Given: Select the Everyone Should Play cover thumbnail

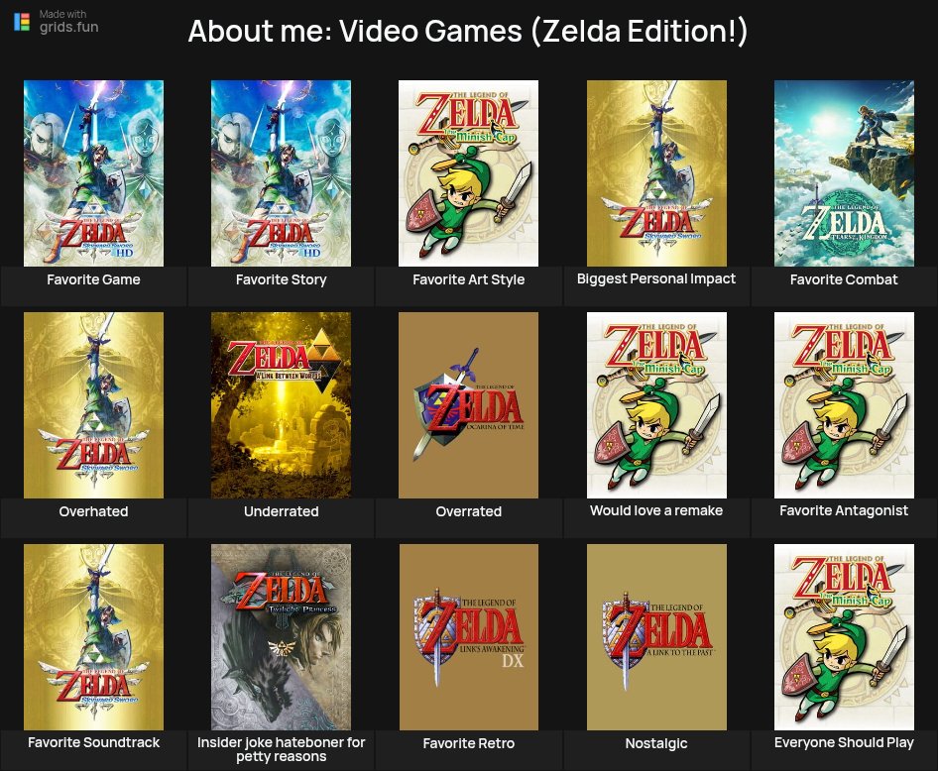Looking at the screenshot, I should 844,637.
